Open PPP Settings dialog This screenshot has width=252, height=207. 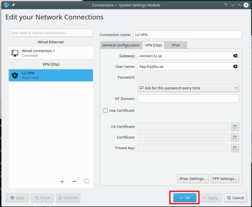(225, 179)
